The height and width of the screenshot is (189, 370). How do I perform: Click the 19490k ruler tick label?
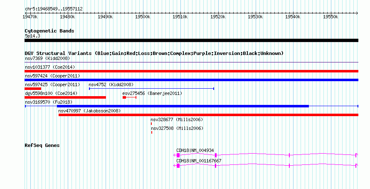click(x=105, y=17)
